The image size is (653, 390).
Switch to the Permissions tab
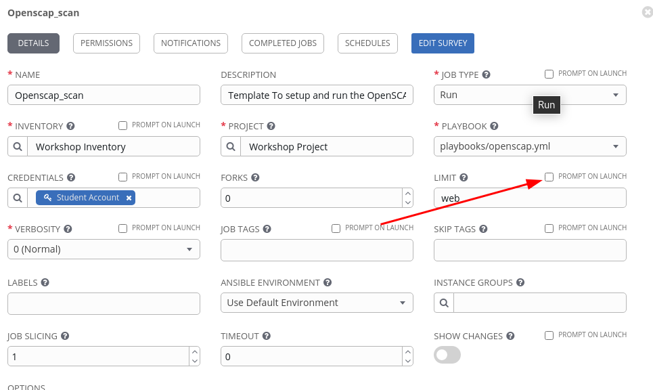[106, 43]
